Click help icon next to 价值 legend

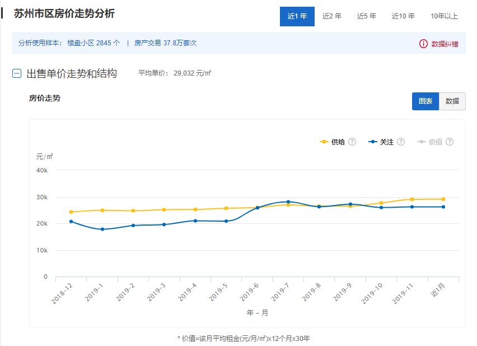[x=449, y=142]
